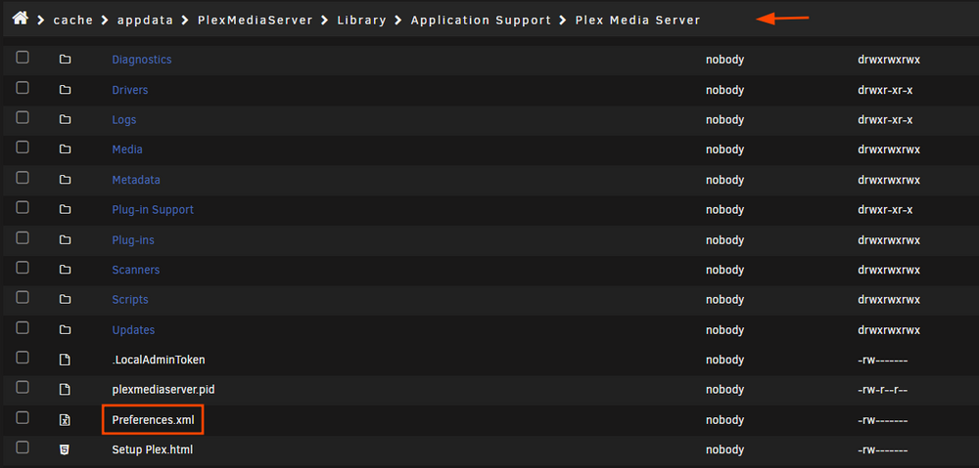This screenshot has height=468, width=979.
Task: Select the Scripts folder checkbox
Action: coord(23,297)
